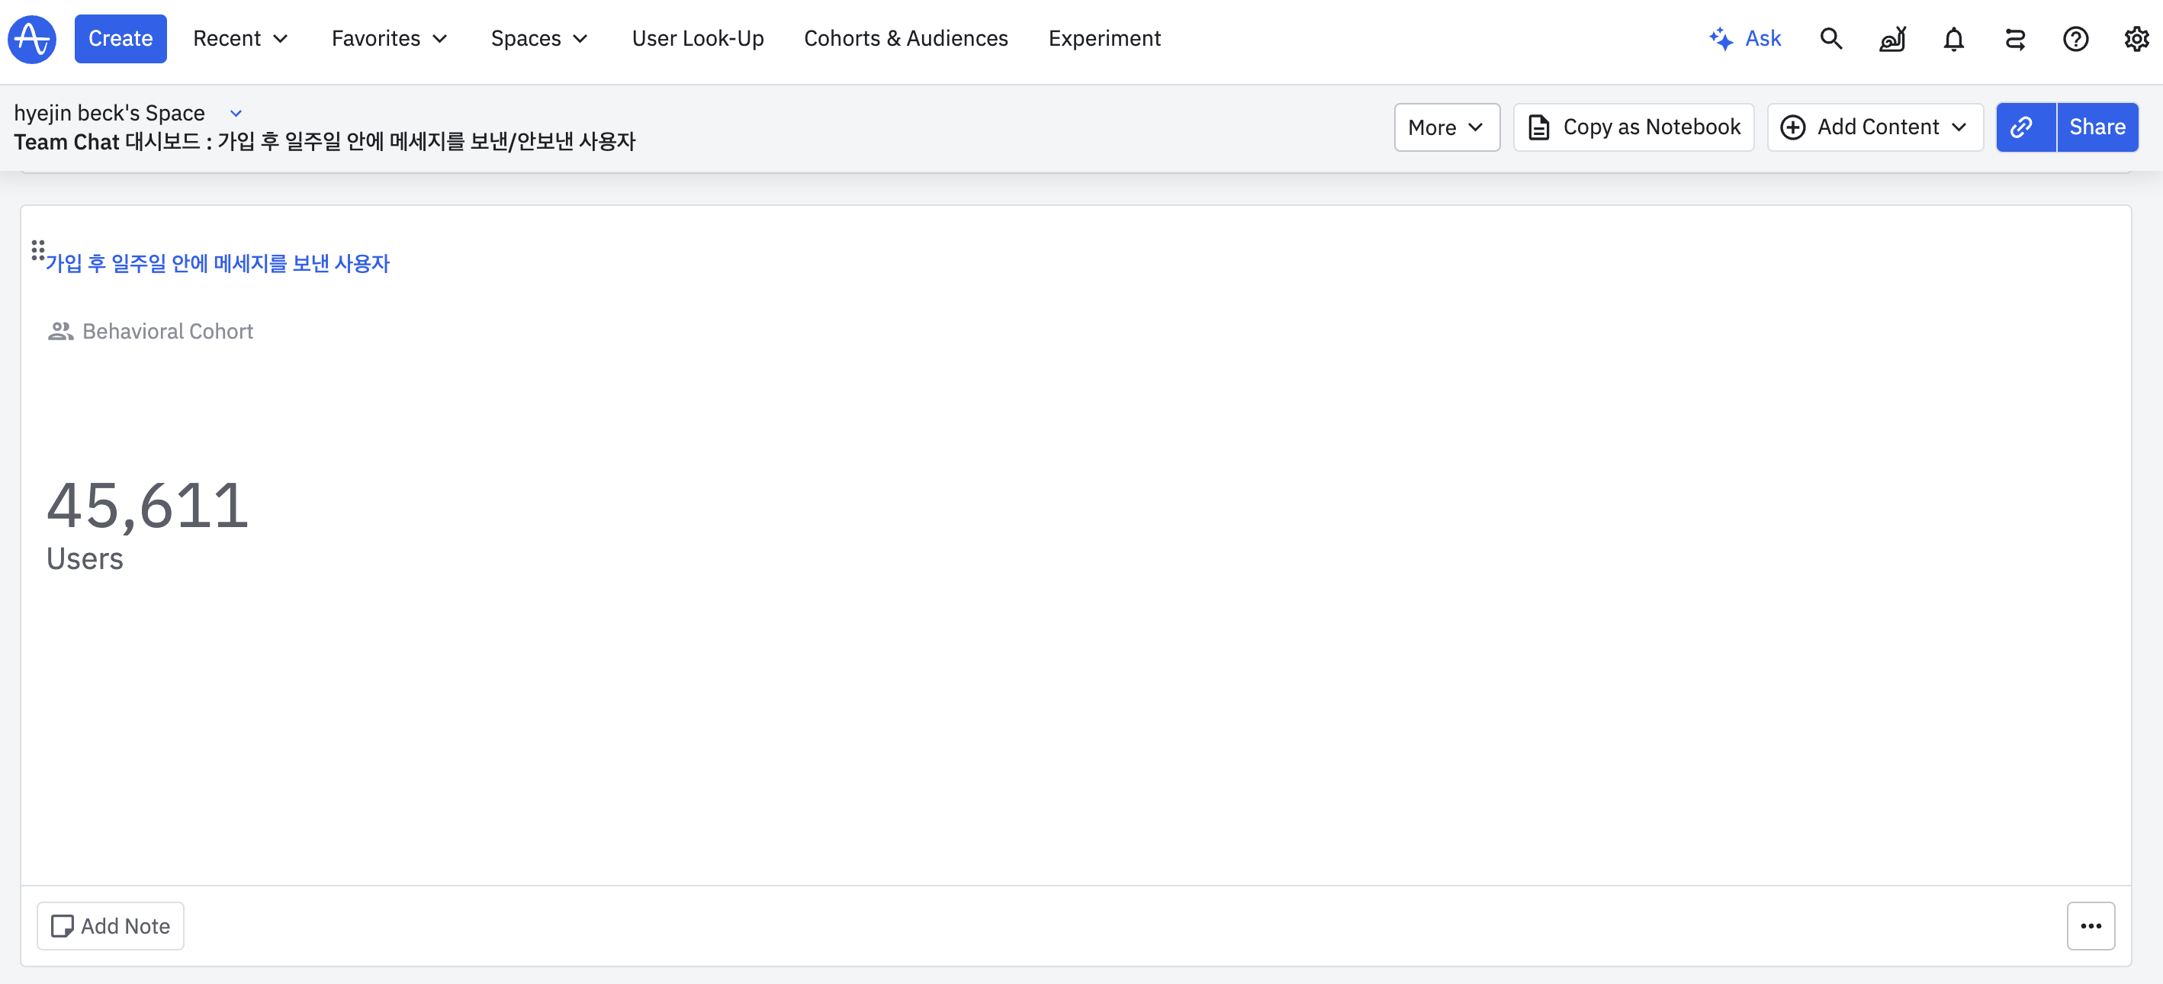The height and width of the screenshot is (984, 2163).
Task: Go to User Look-Up
Action: (x=697, y=39)
